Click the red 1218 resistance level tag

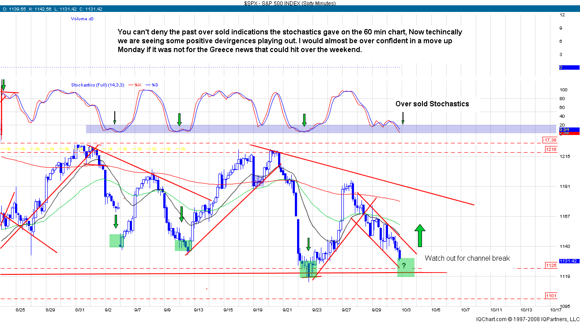[550, 150]
